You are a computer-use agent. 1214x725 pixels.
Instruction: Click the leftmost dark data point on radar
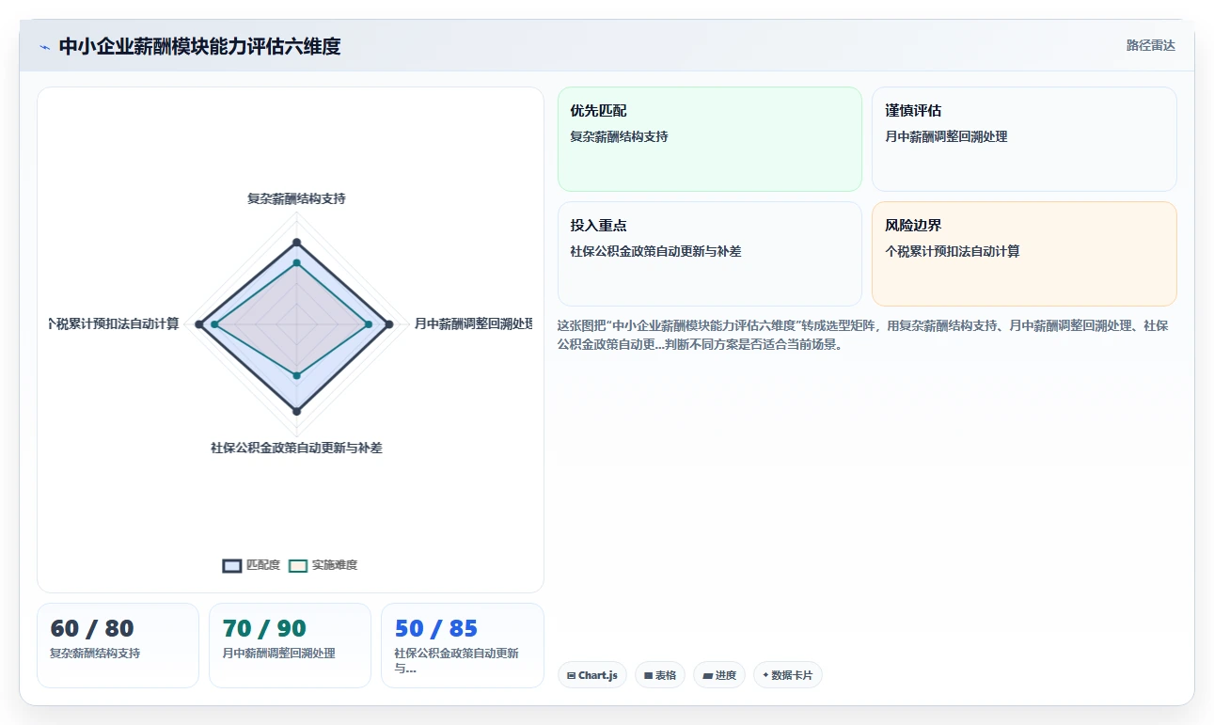[198, 324]
